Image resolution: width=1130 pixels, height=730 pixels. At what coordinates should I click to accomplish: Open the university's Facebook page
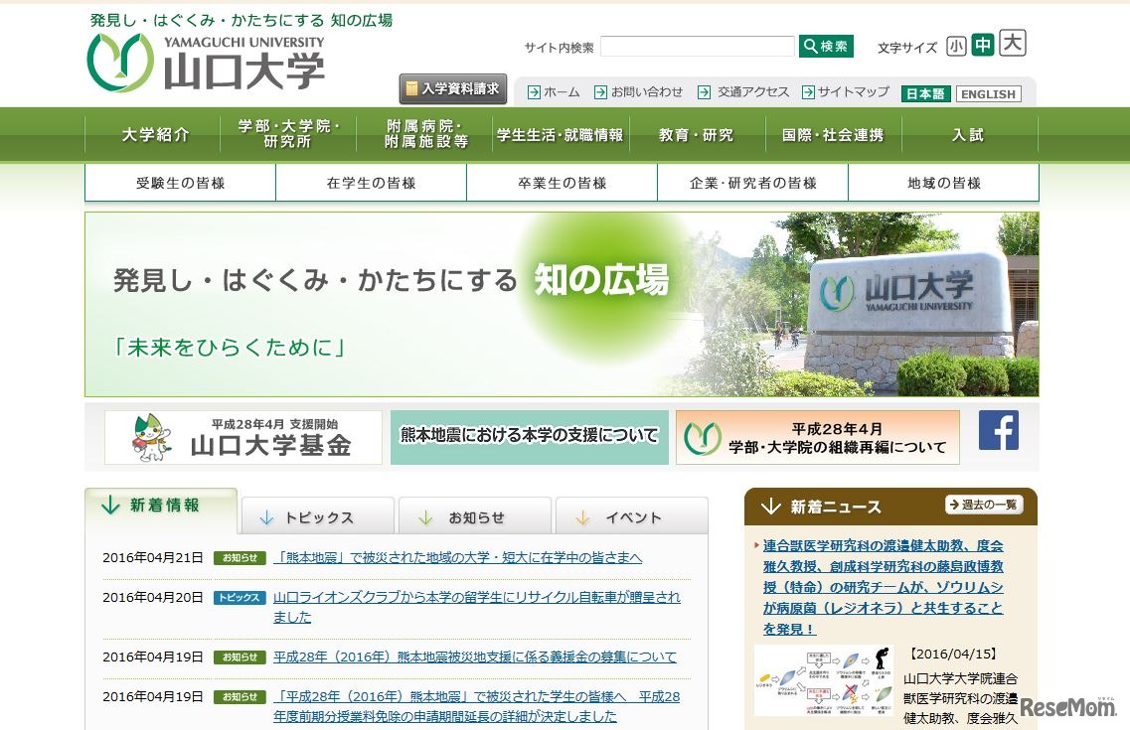pyautogui.click(x=998, y=431)
